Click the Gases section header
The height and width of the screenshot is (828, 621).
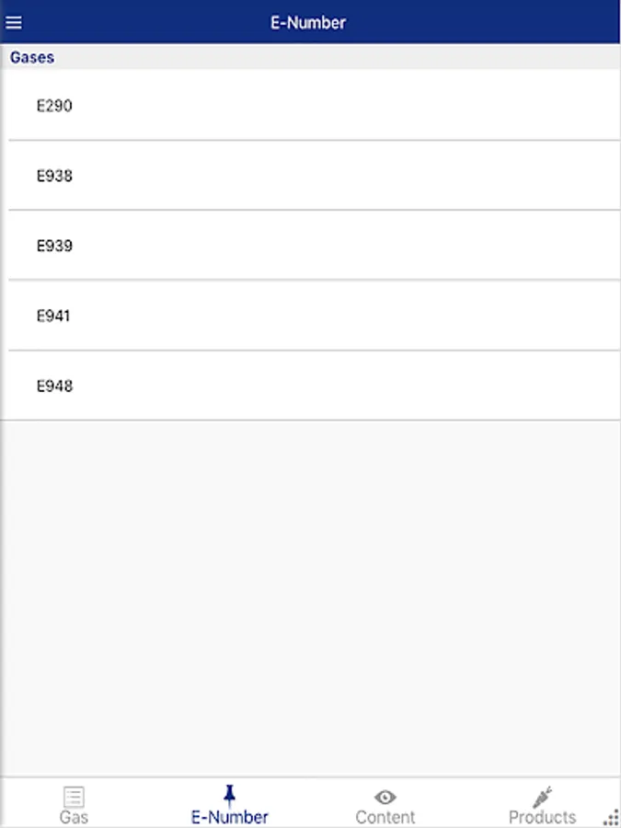pos(311,57)
